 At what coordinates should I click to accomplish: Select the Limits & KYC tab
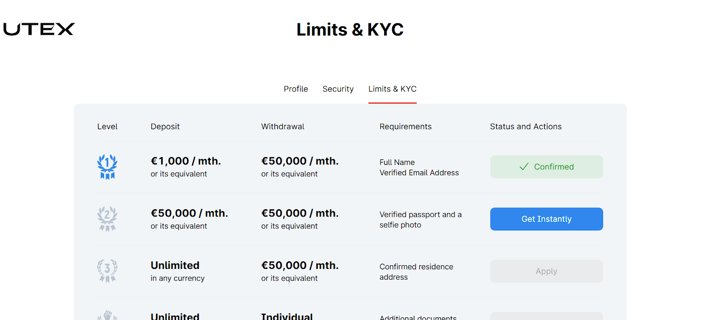(393, 89)
